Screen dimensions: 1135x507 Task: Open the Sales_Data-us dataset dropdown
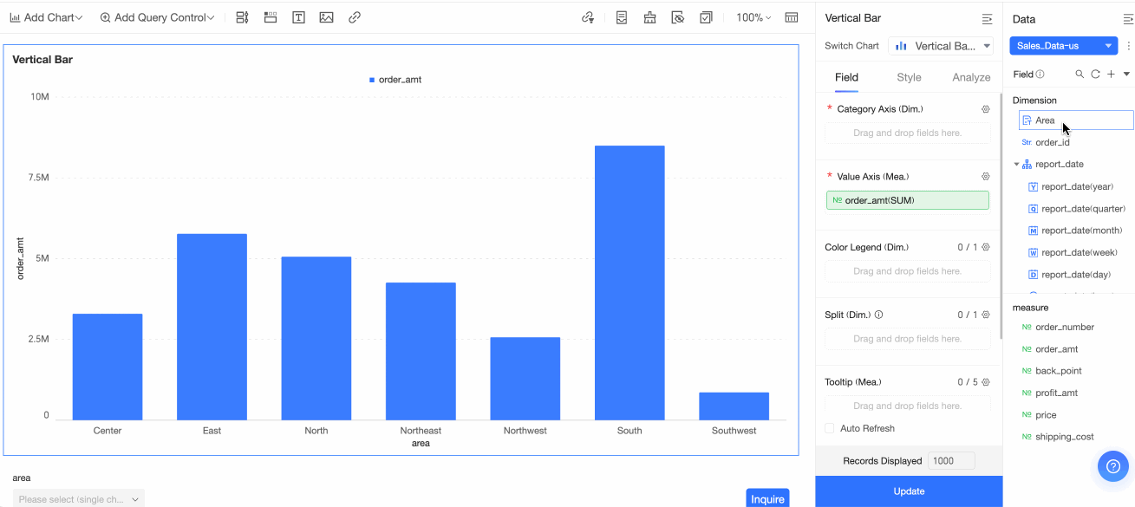pos(1064,46)
